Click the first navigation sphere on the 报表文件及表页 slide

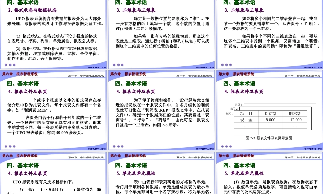pos(5,146)
